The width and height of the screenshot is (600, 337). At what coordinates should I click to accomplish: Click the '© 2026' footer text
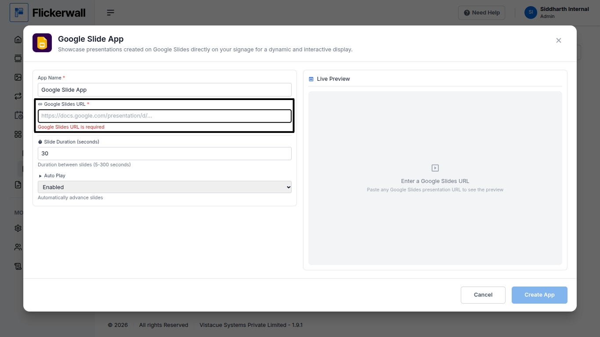click(x=118, y=325)
